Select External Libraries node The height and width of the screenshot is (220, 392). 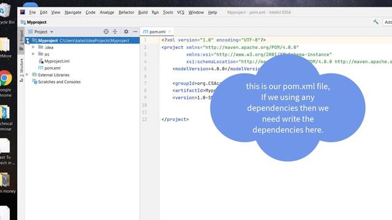click(51, 75)
